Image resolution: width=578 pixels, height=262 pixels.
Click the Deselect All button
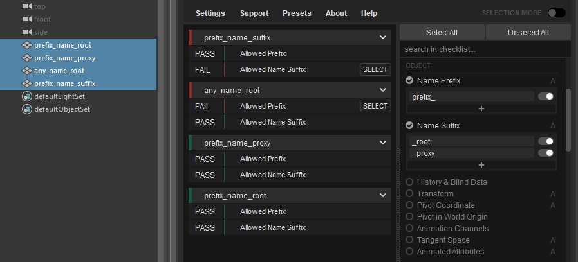(528, 32)
